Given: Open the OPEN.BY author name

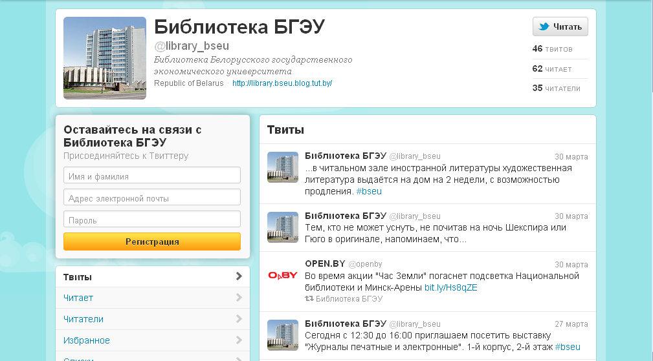Looking at the screenshot, I should (325, 263).
